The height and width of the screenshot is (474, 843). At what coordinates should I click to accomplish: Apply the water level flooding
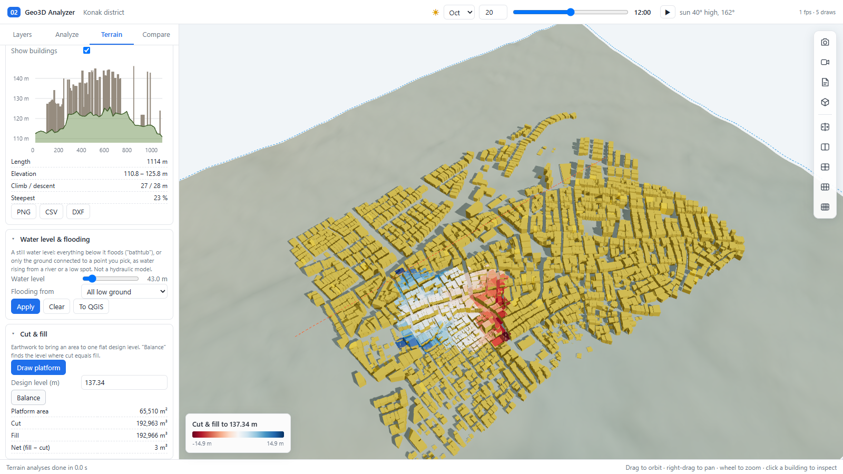point(25,307)
